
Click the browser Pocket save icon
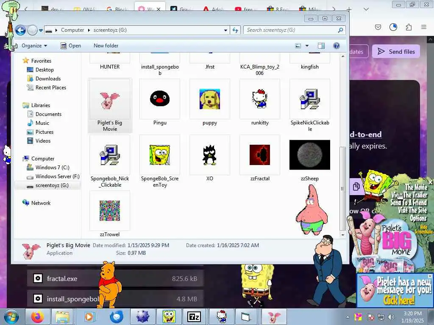click(x=378, y=27)
